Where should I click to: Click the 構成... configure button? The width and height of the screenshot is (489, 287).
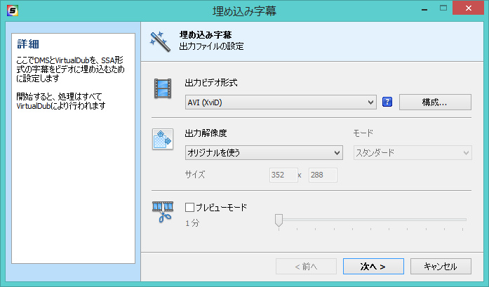(x=435, y=102)
